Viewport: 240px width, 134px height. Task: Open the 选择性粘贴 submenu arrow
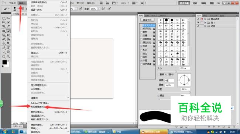(x=68, y=35)
